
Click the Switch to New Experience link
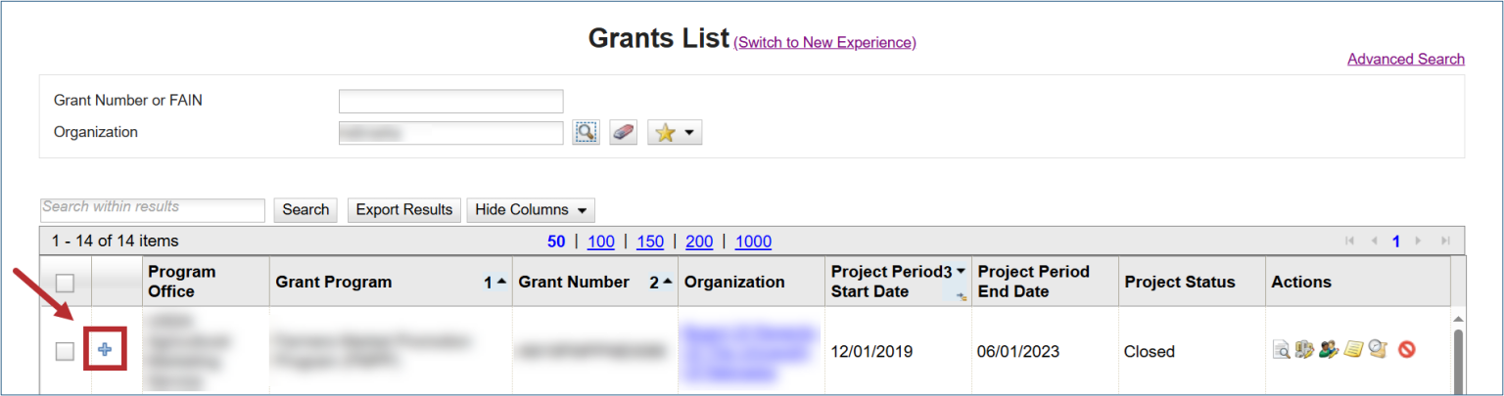click(x=824, y=42)
